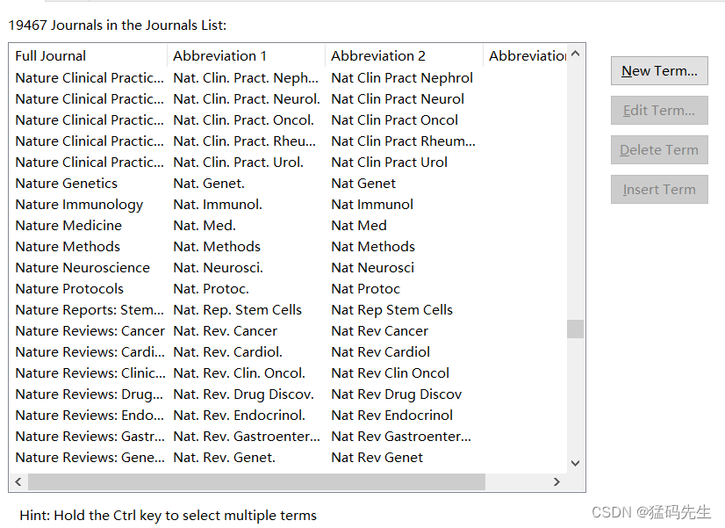Click the Insert Term button
Viewport: 725px width, 528px height.
(x=659, y=189)
